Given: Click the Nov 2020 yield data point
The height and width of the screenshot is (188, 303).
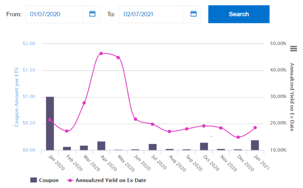Looking at the screenshot, I should click(221, 128).
